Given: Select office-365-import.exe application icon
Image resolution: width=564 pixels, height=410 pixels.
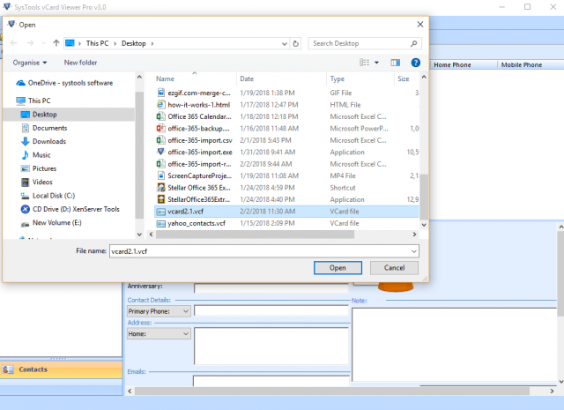Looking at the screenshot, I should [x=160, y=152].
